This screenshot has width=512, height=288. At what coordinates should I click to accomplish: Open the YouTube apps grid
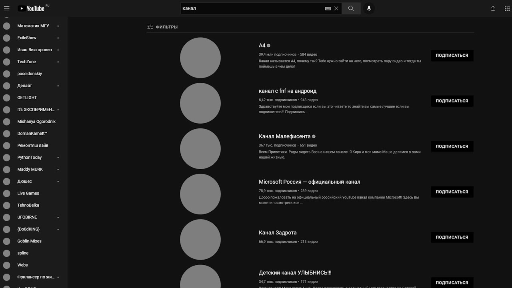(x=508, y=8)
